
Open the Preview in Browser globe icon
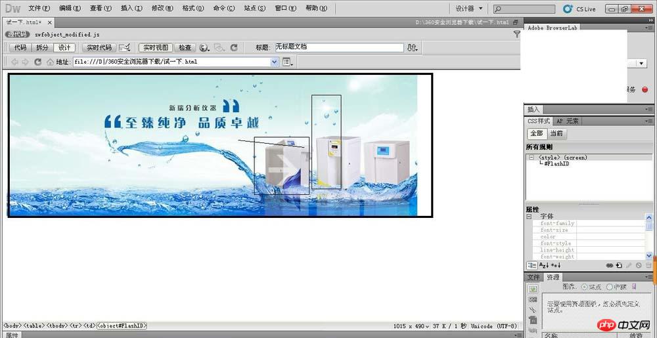(204, 48)
